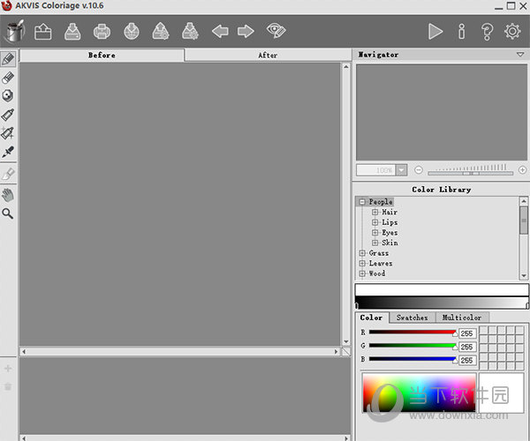Open program info with the 'i' icon
The width and height of the screenshot is (530, 441).
pos(461,32)
